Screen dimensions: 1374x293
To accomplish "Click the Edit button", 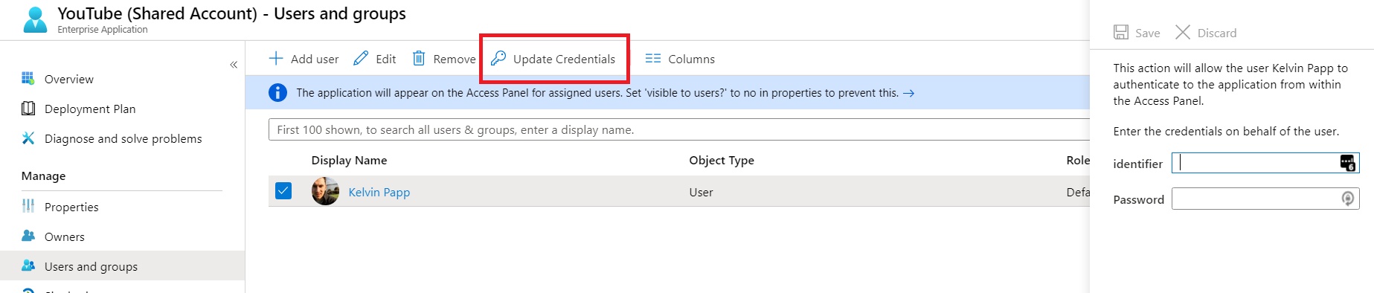I will tap(374, 59).
